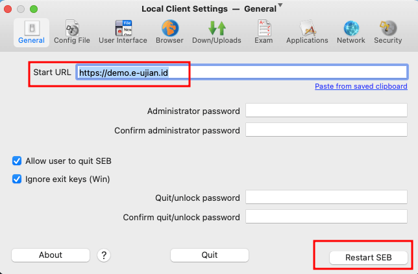The image size is (418, 274).
Task: Switch to the Security settings pane
Action: point(388,32)
